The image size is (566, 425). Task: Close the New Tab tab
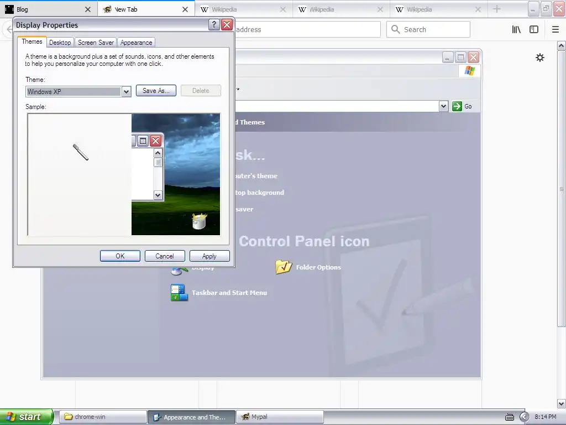coord(185,9)
